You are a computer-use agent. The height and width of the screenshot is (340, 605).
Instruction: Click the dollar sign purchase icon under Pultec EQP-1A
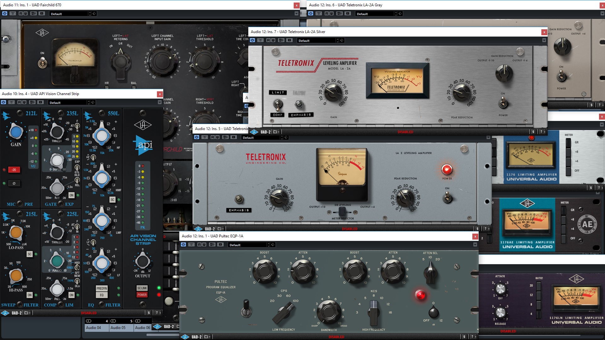click(464, 337)
